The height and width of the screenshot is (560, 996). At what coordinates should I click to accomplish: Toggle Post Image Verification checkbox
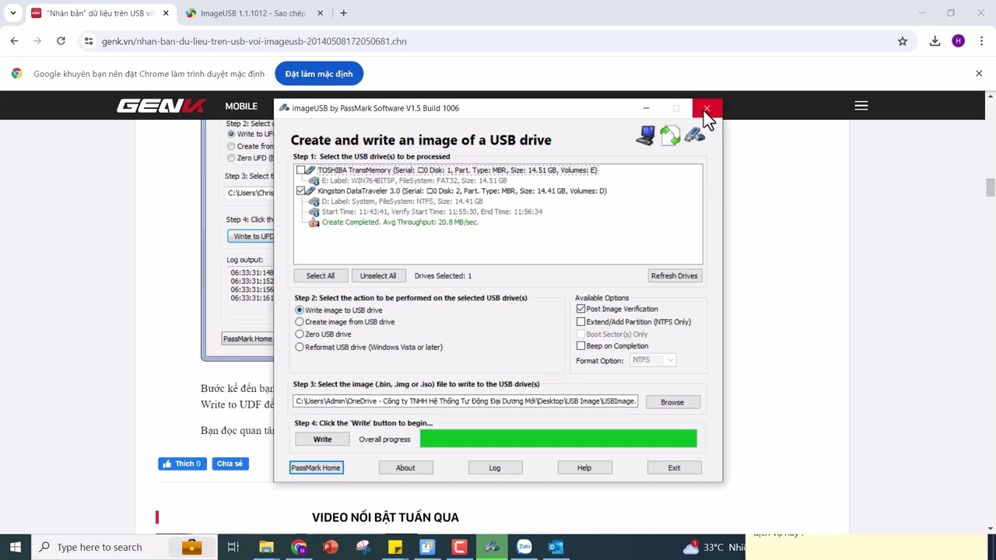pyautogui.click(x=580, y=309)
